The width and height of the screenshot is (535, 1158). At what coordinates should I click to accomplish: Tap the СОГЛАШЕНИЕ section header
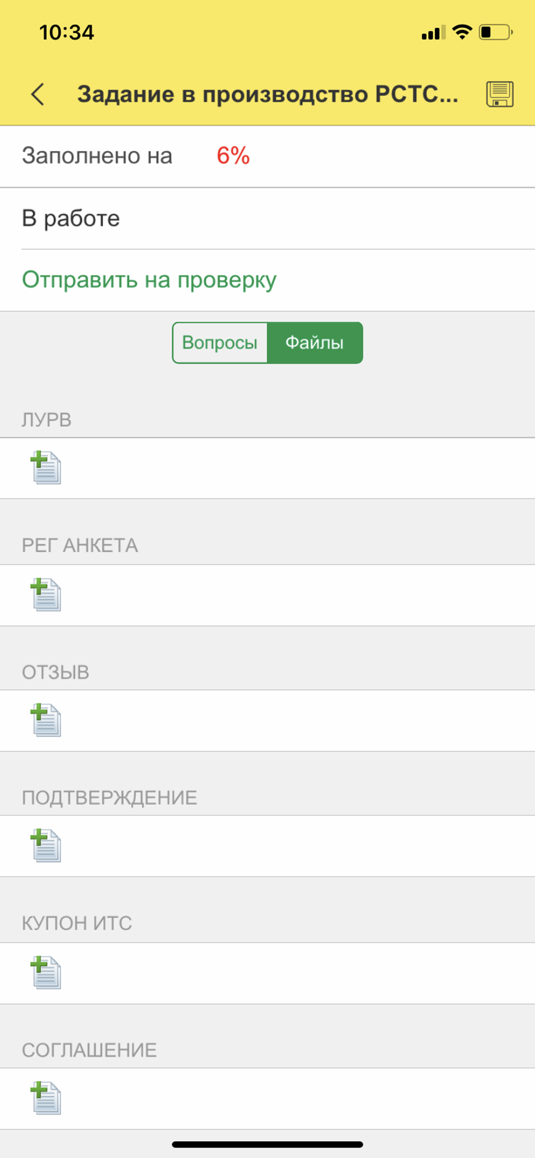89,1050
